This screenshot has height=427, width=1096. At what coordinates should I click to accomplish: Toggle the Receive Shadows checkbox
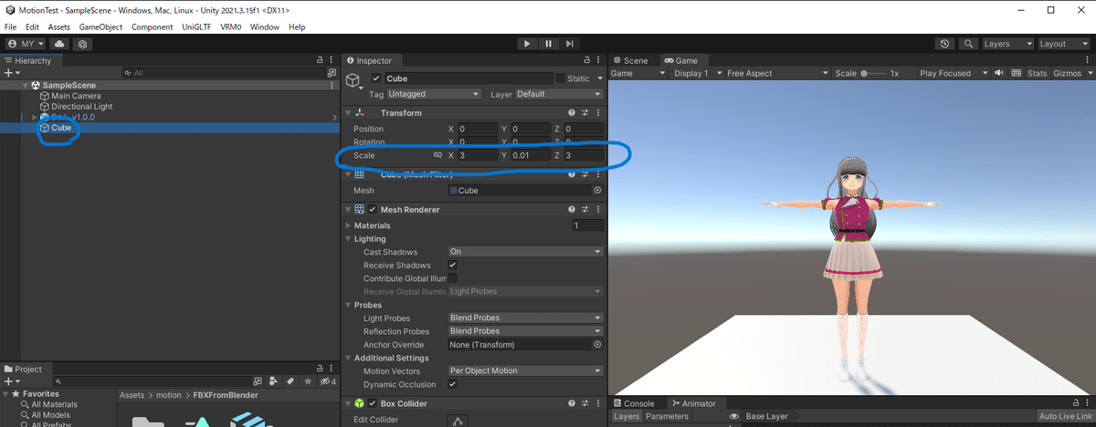[x=452, y=265]
